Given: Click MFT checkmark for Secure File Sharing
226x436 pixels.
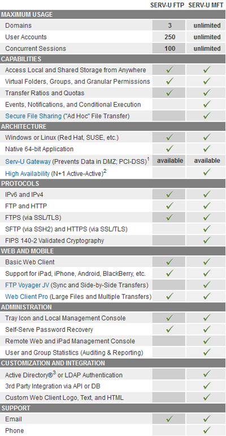Looking at the screenshot, I should click(x=207, y=116).
